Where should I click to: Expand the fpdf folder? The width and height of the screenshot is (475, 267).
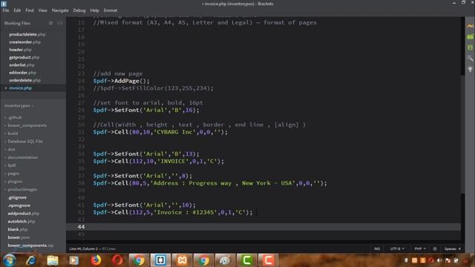click(x=12, y=165)
